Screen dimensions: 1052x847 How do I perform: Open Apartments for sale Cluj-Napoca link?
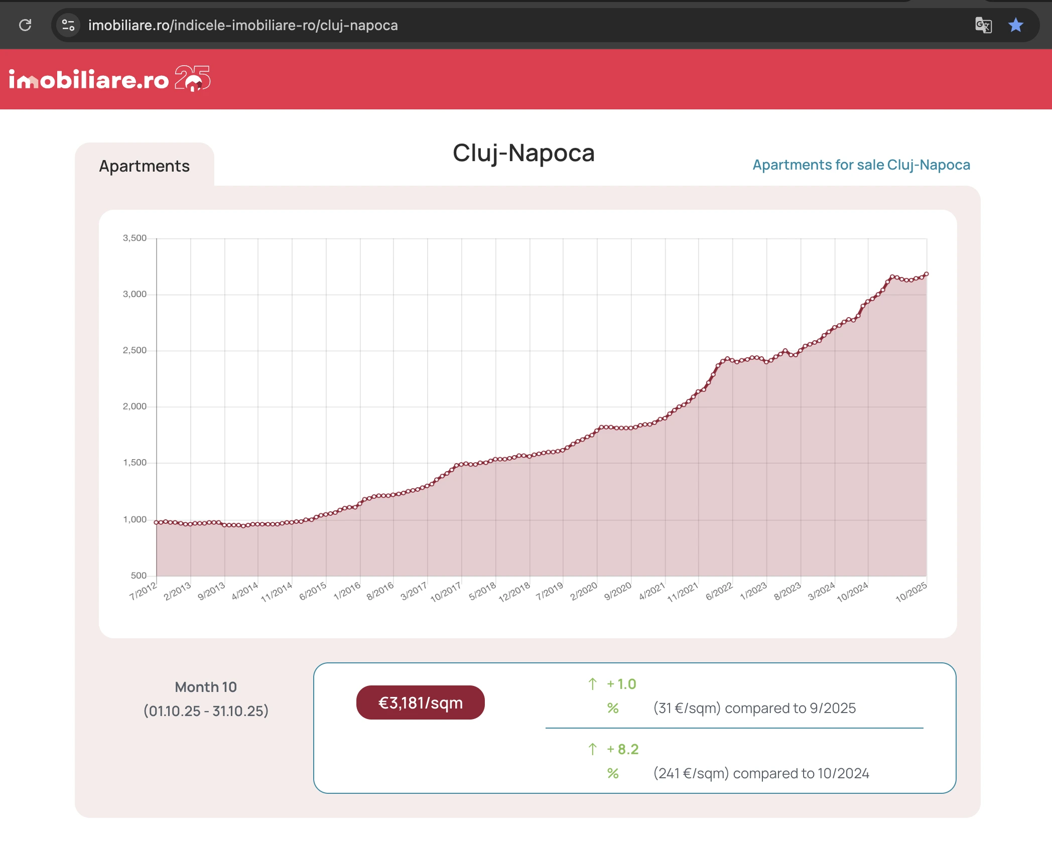click(861, 165)
